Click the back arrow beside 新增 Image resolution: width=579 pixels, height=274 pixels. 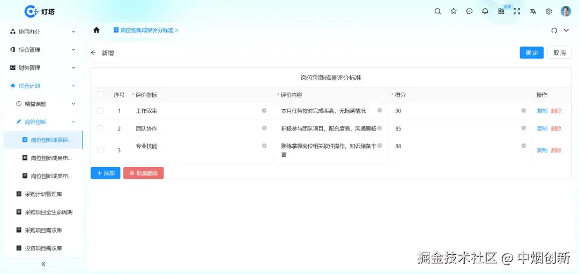(93, 53)
